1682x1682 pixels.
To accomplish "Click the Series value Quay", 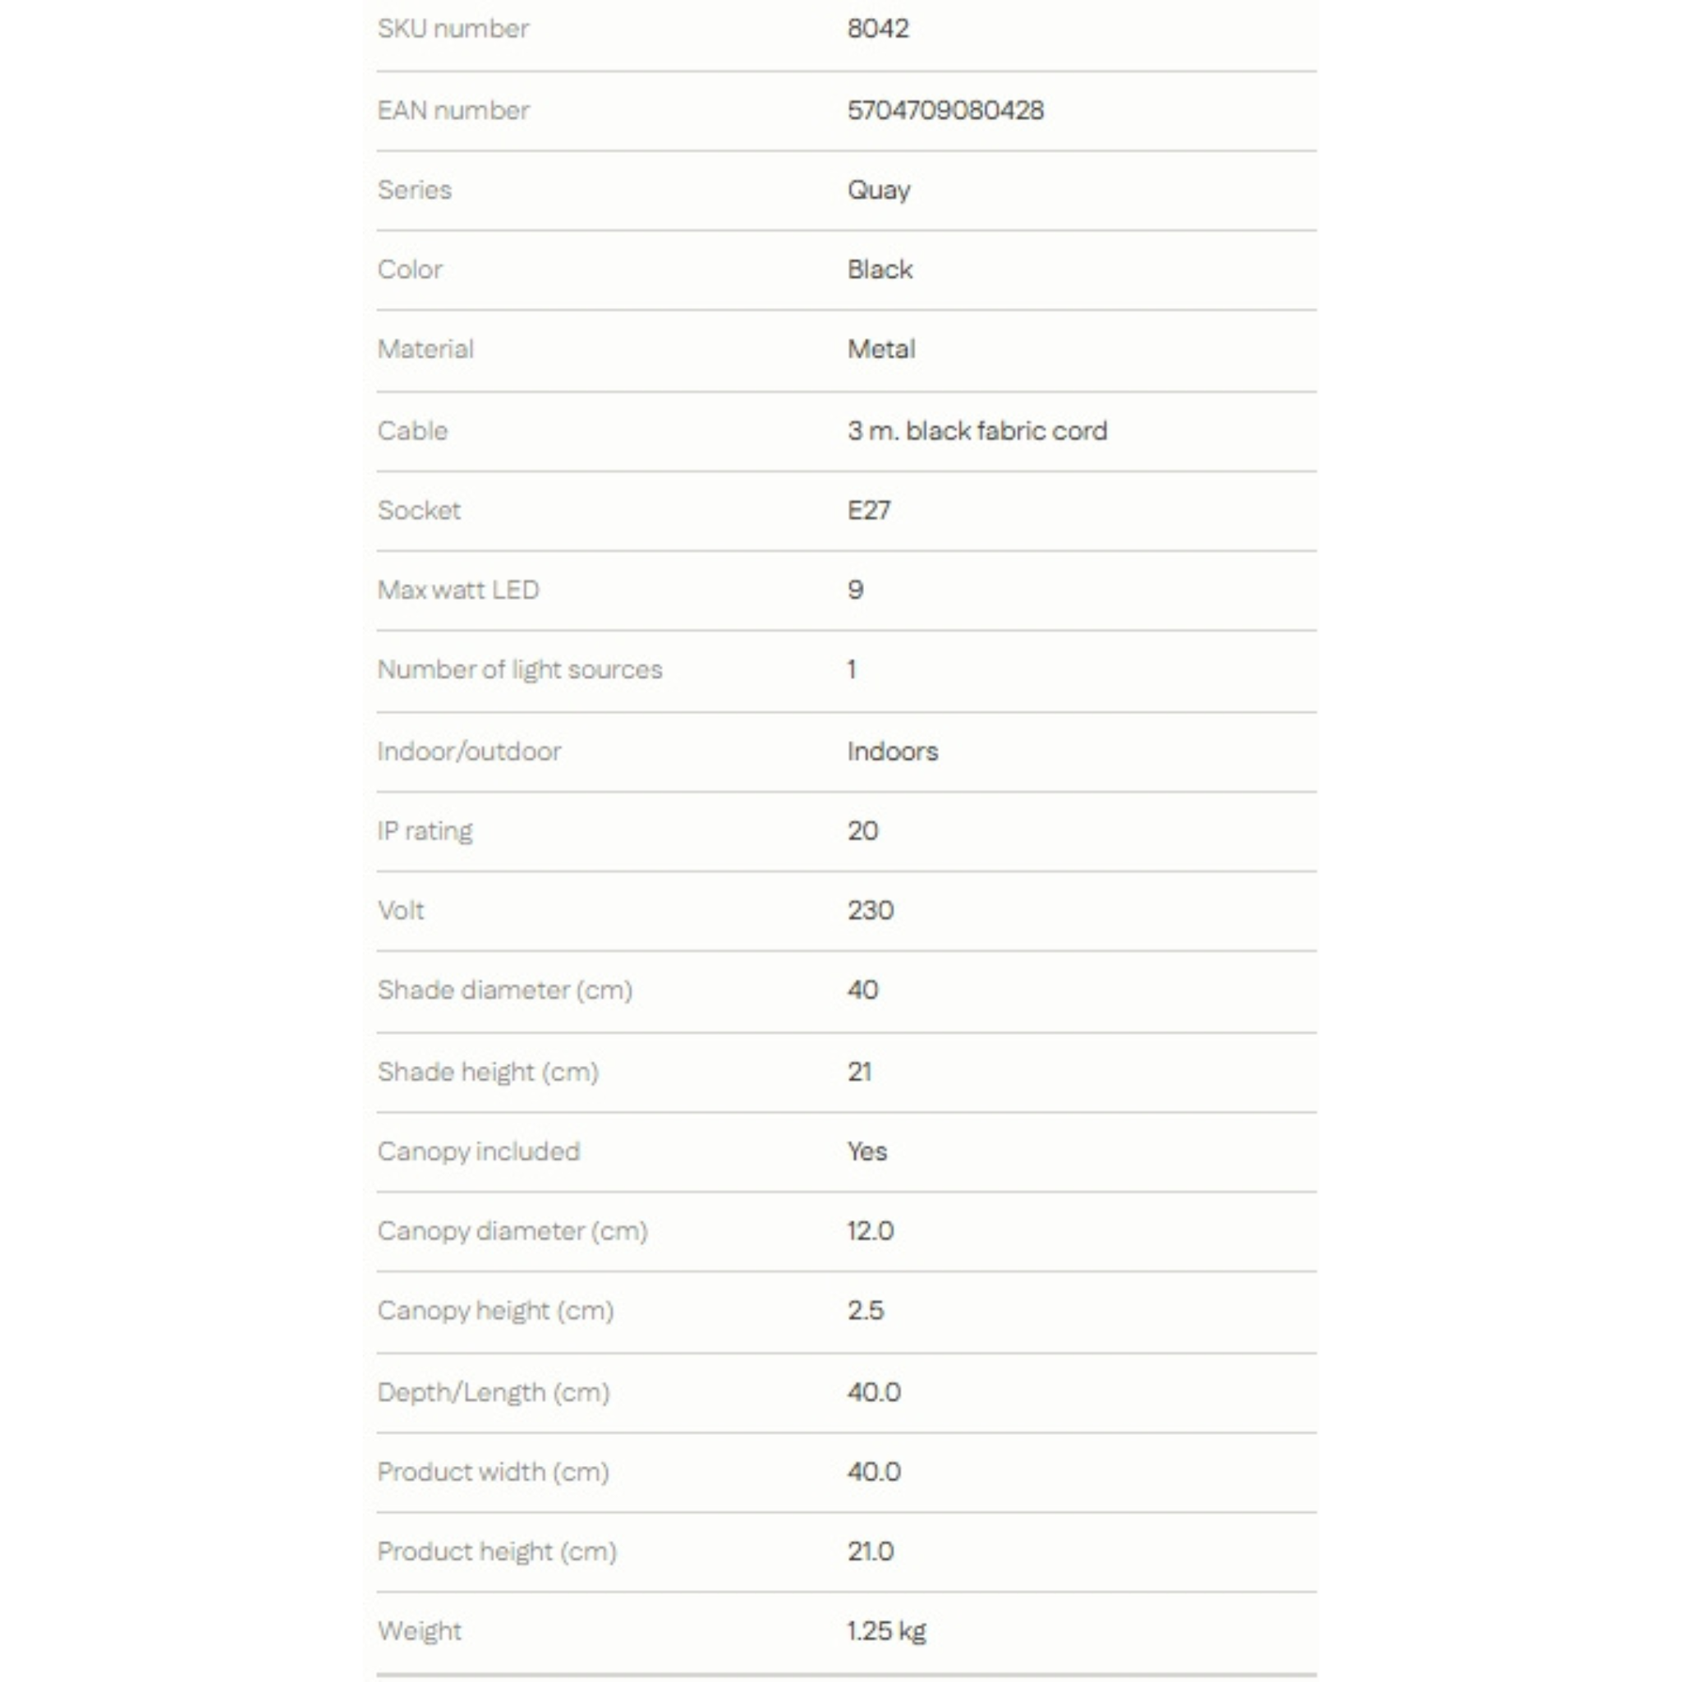I will pyautogui.click(x=879, y=191).
